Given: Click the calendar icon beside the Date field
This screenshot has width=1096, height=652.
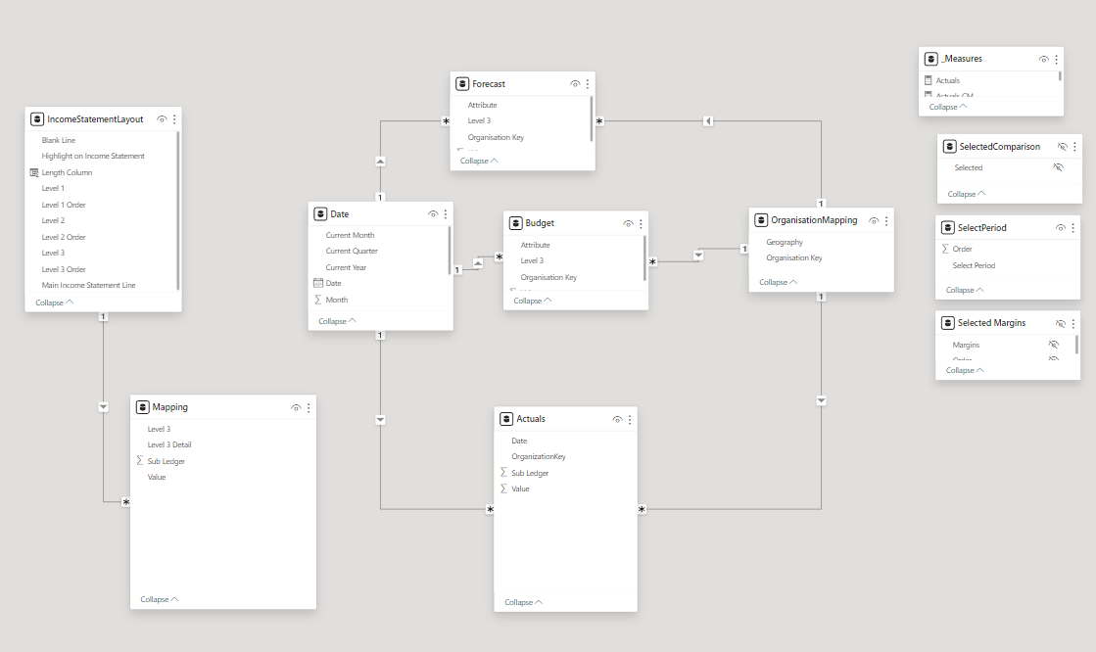Looking at the screenshot, I should (318, 283).
